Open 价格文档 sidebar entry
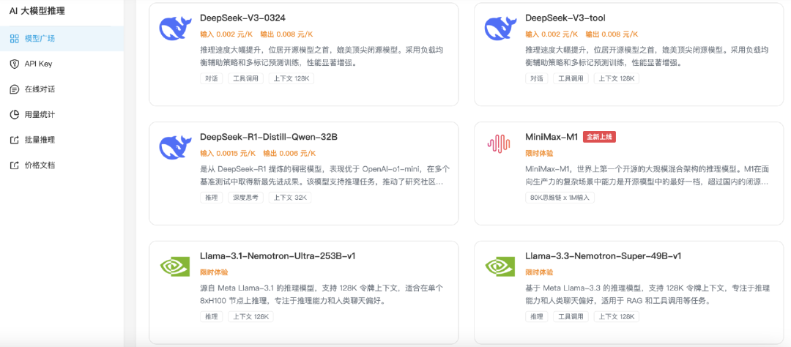 (62, 165)
